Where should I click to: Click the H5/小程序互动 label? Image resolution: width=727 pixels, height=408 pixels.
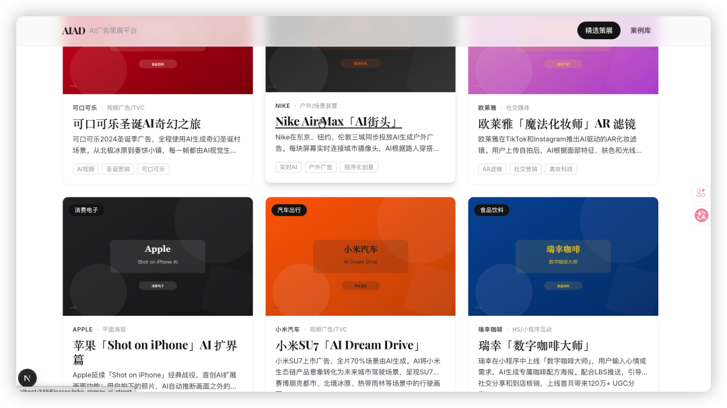pos(532,329)
